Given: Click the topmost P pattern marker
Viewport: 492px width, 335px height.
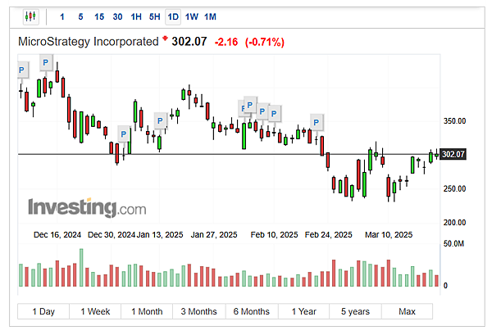Looking at the screenshot, I should click(x=46, y=62).
